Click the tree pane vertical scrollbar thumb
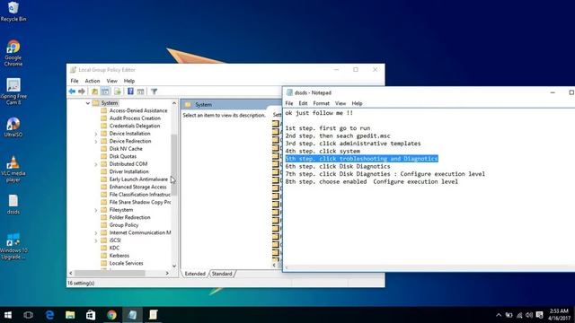The height and width of the screenshot is (323, 575). click(174, 164)
